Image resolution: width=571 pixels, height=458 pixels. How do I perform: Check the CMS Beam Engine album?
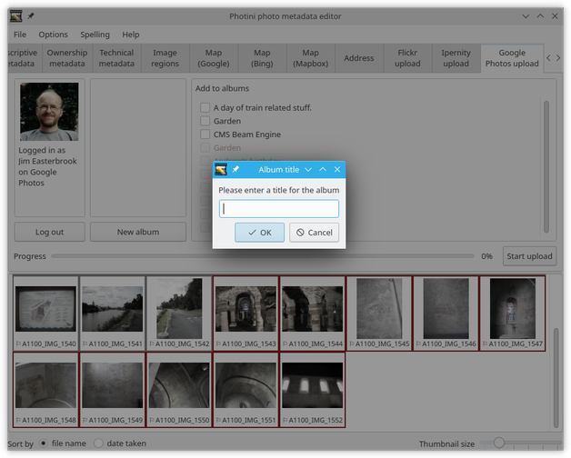click(205, 134)
